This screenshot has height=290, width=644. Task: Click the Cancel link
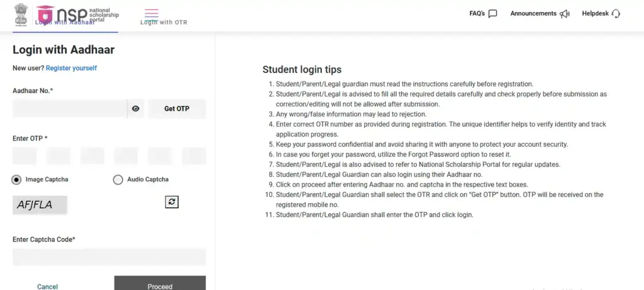(47, 286)
